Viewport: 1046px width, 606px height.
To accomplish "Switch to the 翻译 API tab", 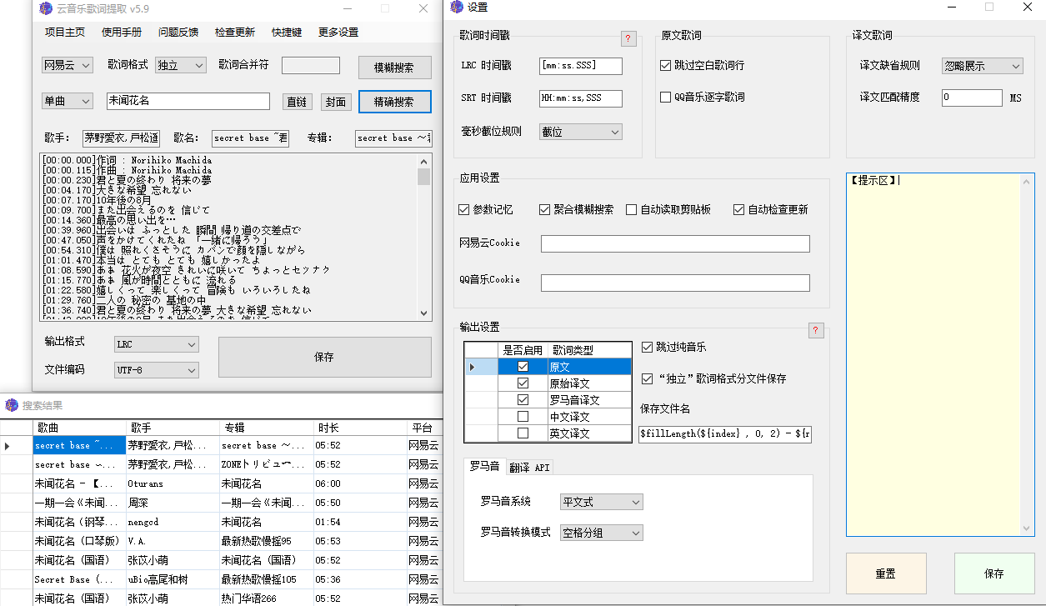I will 530,467.
